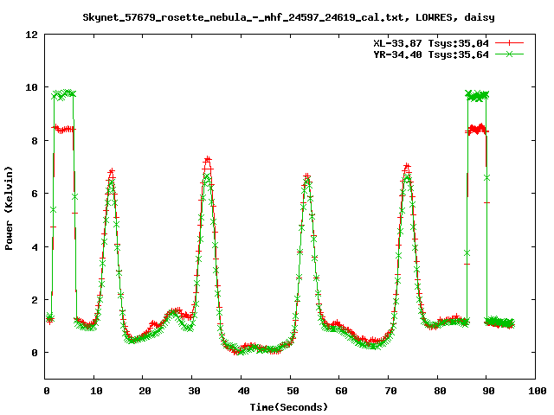Click the y-axis tick label 4
The width and height of the screenshot is (554, 415).
click(35, 247)
